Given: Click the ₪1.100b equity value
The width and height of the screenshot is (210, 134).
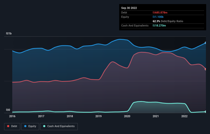Looking at the screenshot, I should click(x=158, y=17).
